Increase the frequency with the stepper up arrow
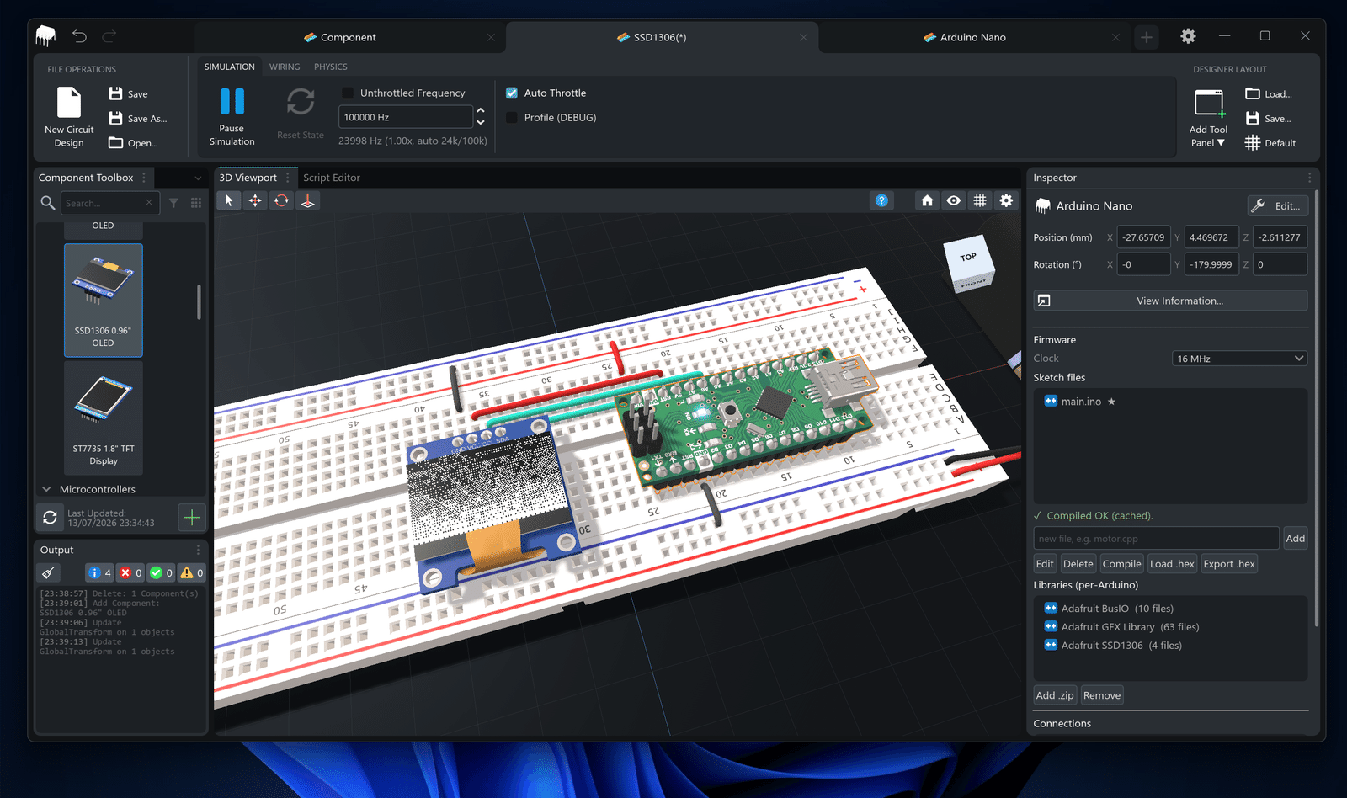Viewport: 1347px width, 798px height. (x=481, y=111)
